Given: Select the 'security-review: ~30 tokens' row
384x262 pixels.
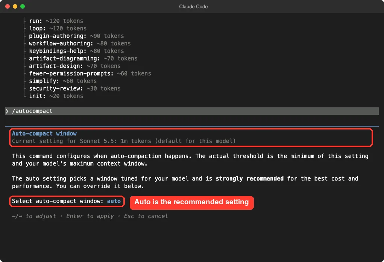Looking at the screenshot, I should pyautogui.click(x=75, y=89).
